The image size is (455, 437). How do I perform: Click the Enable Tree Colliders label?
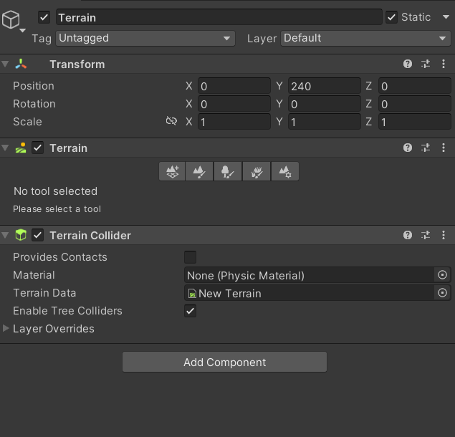coord(67,311)
